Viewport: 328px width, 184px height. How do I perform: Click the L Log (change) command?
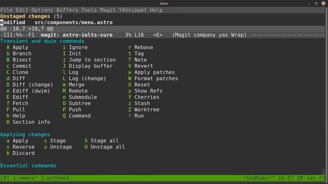(84, 78)
